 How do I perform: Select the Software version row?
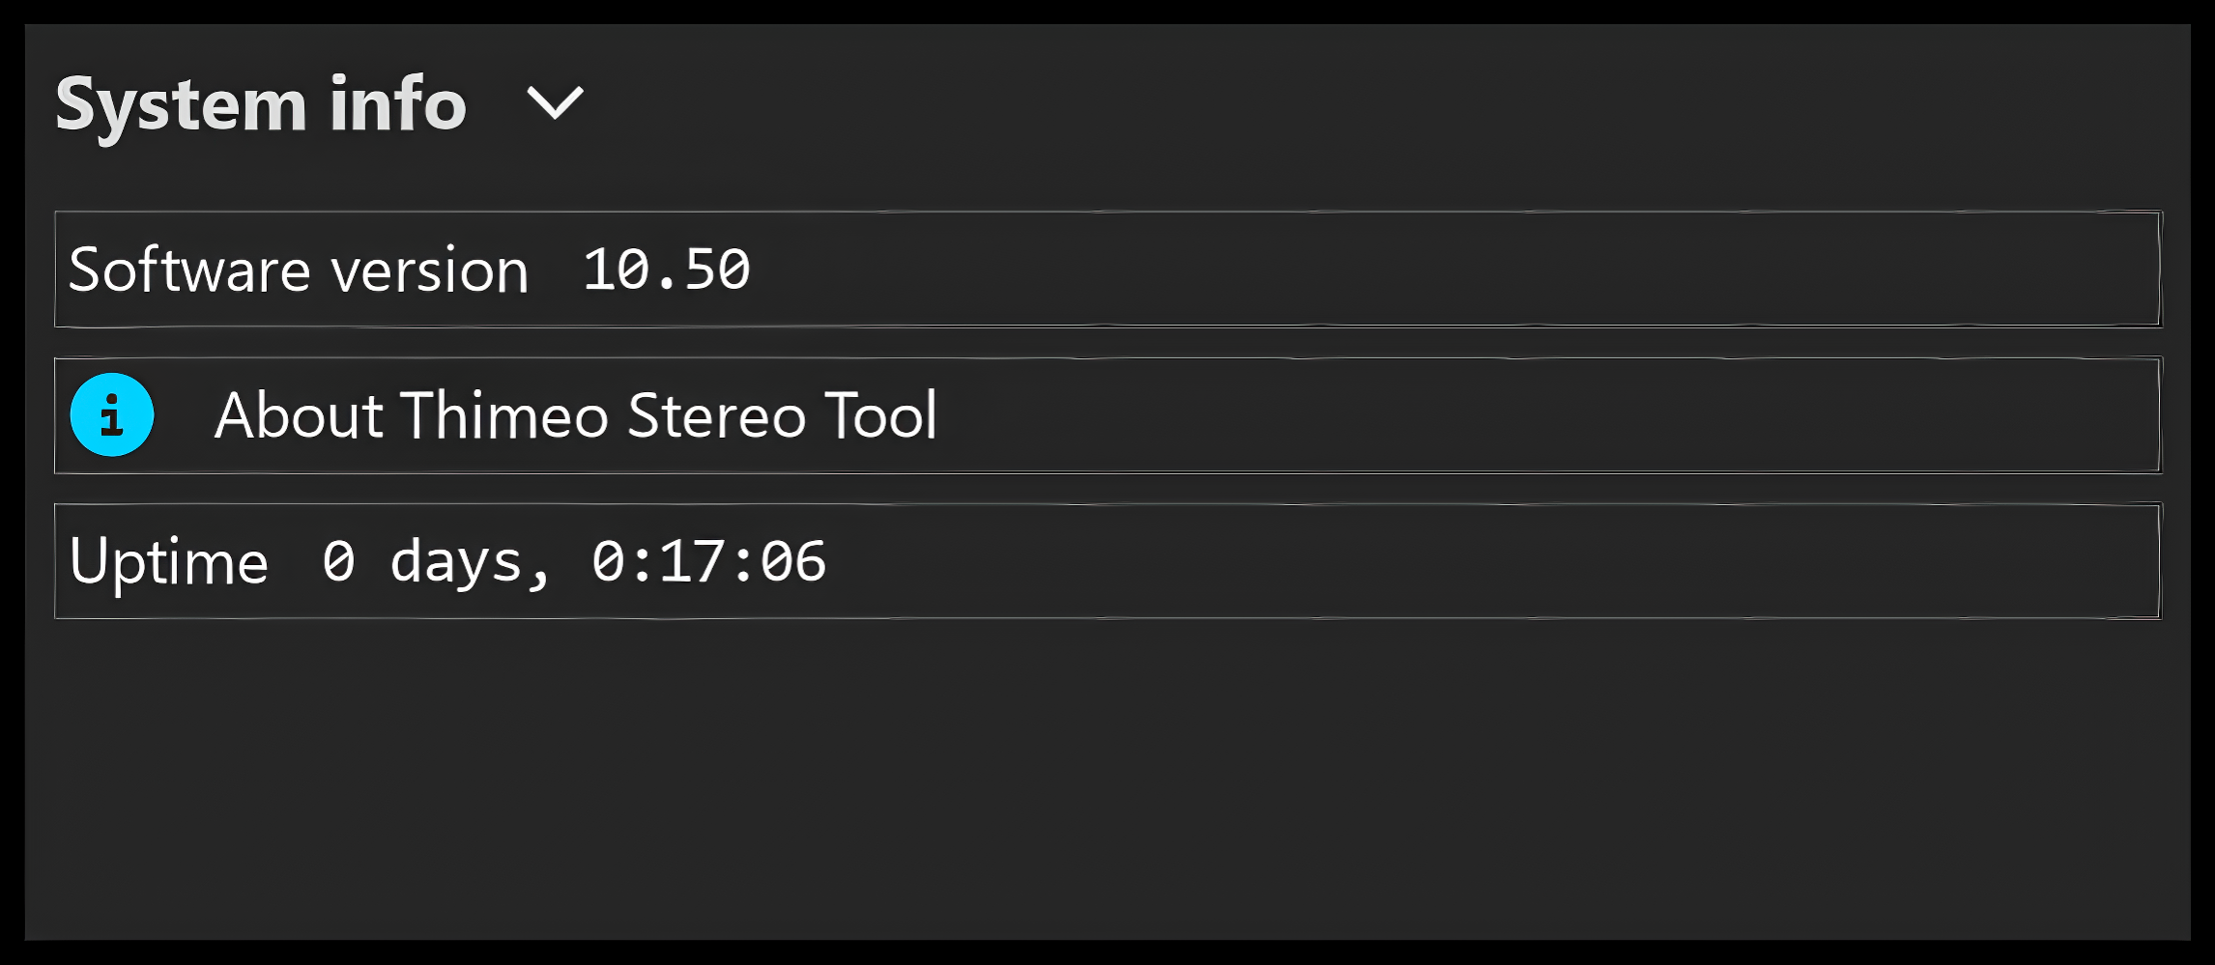click(1107, 269)
